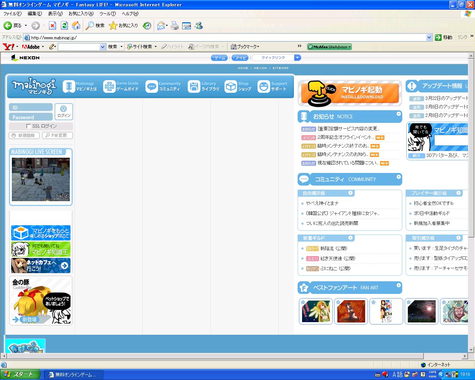This screenshot has height=380, width=475.
Task: Click the マビノギ起動 INSTALL&DOWNLOAD button
Action: 350,93
